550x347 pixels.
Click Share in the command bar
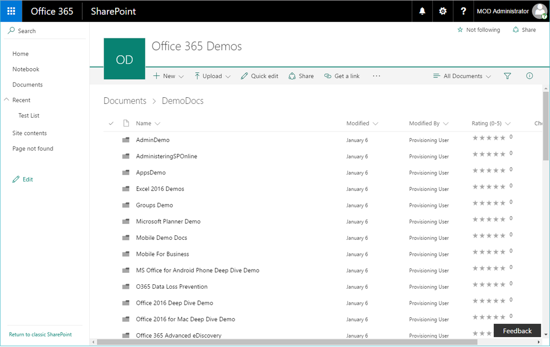coord(301,76)
